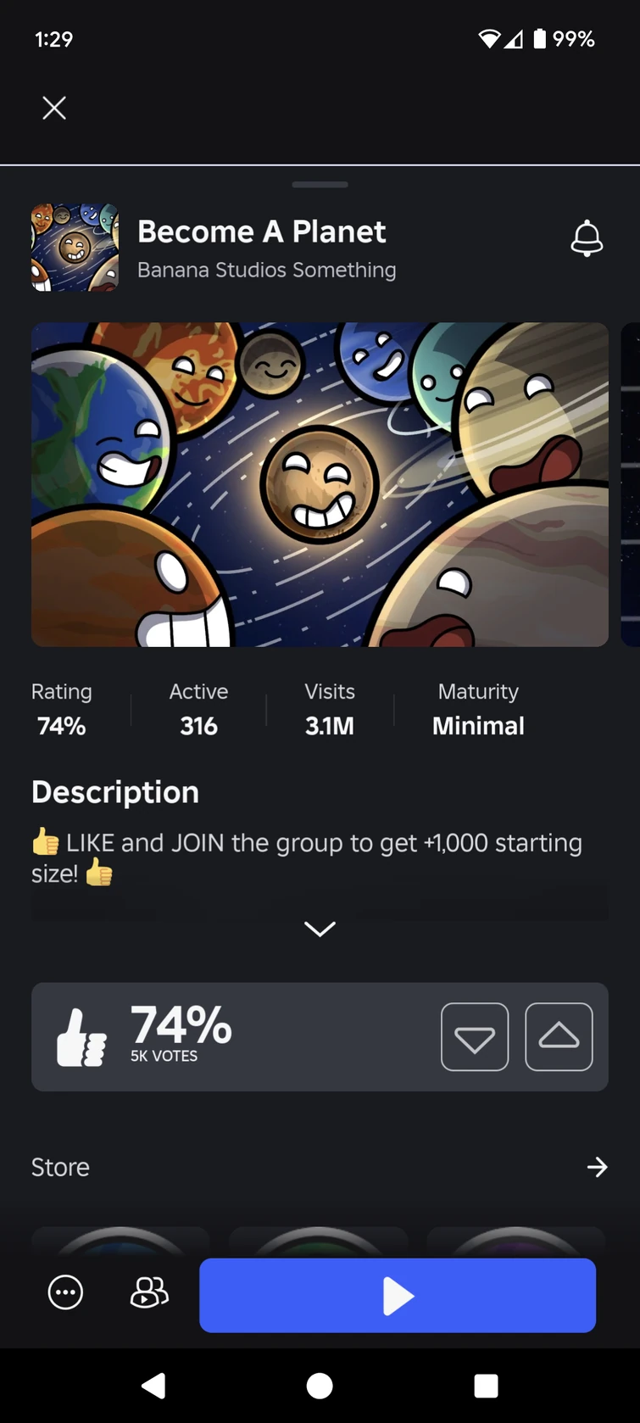Open Banana Studios Something creator page
This screenshot has width=640, height=1423.
coord(267,270)
